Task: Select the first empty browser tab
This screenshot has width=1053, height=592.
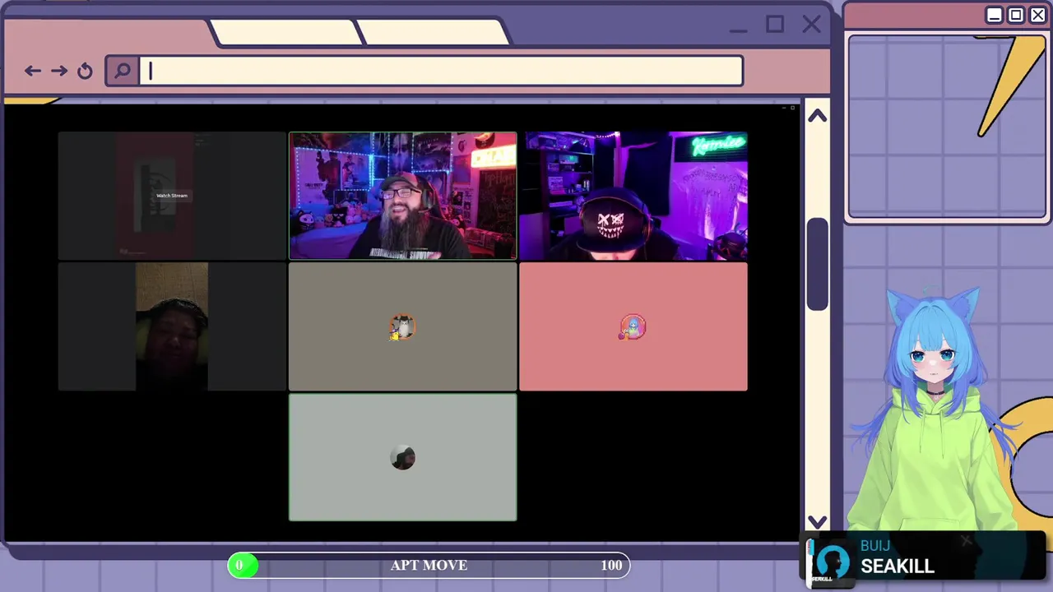Action: tap(286, 31)
